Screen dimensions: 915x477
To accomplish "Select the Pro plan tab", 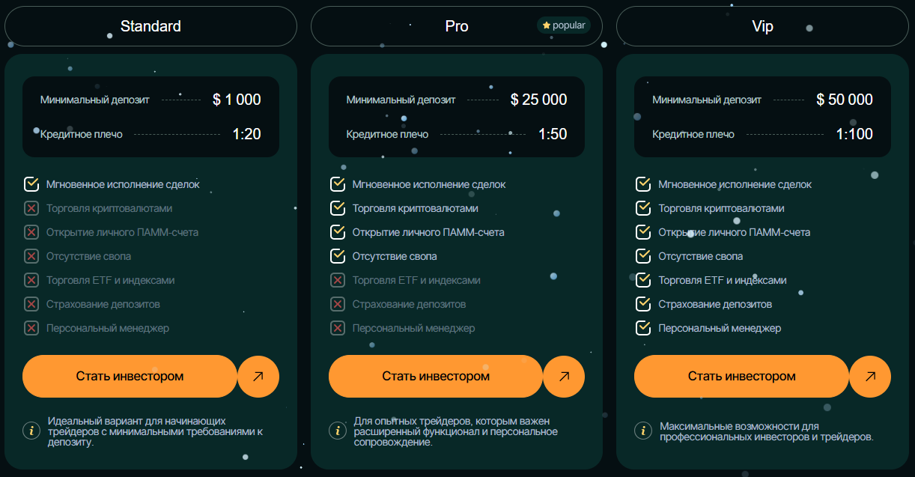I will (x=456, y=26).
